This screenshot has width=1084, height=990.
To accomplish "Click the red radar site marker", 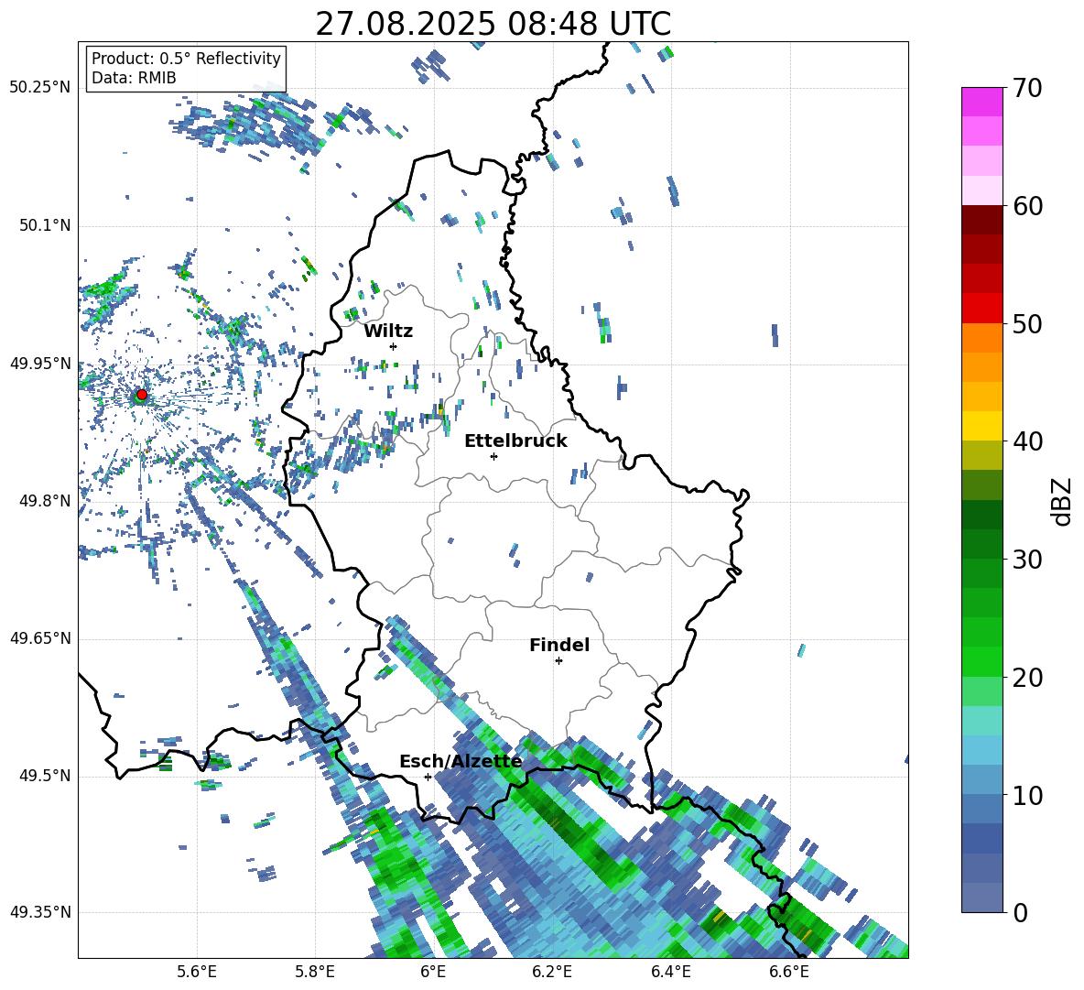I will click(142, 395).
